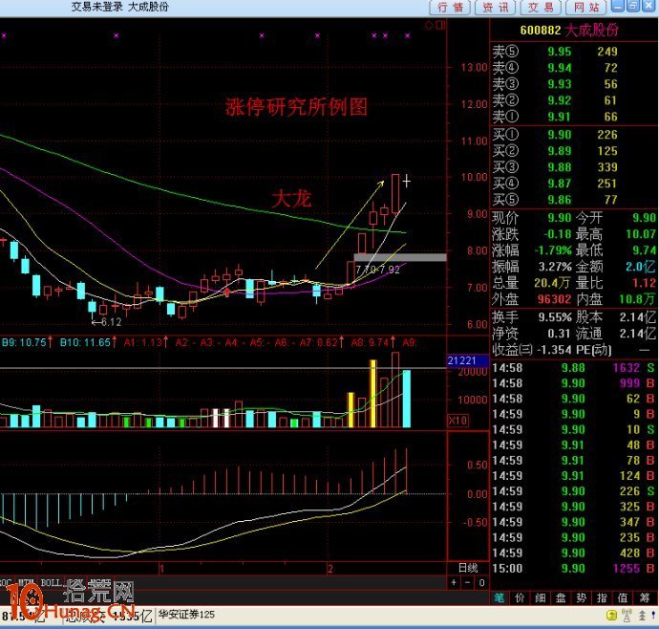
Task: Click month marker 2 on time axis
Action: pyautogui.click(x=330, y=569)
